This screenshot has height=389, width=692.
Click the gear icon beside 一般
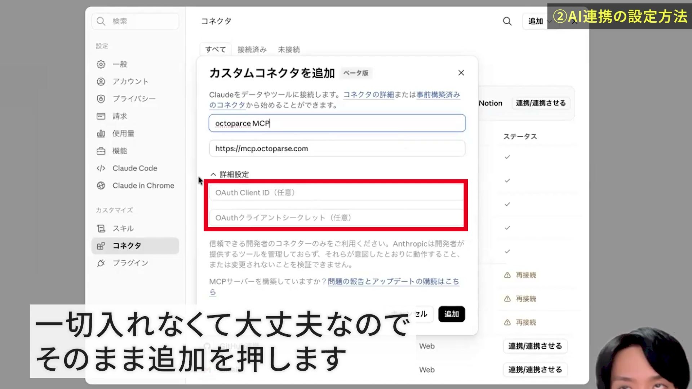pyautogui.click(x=101, y=64)
